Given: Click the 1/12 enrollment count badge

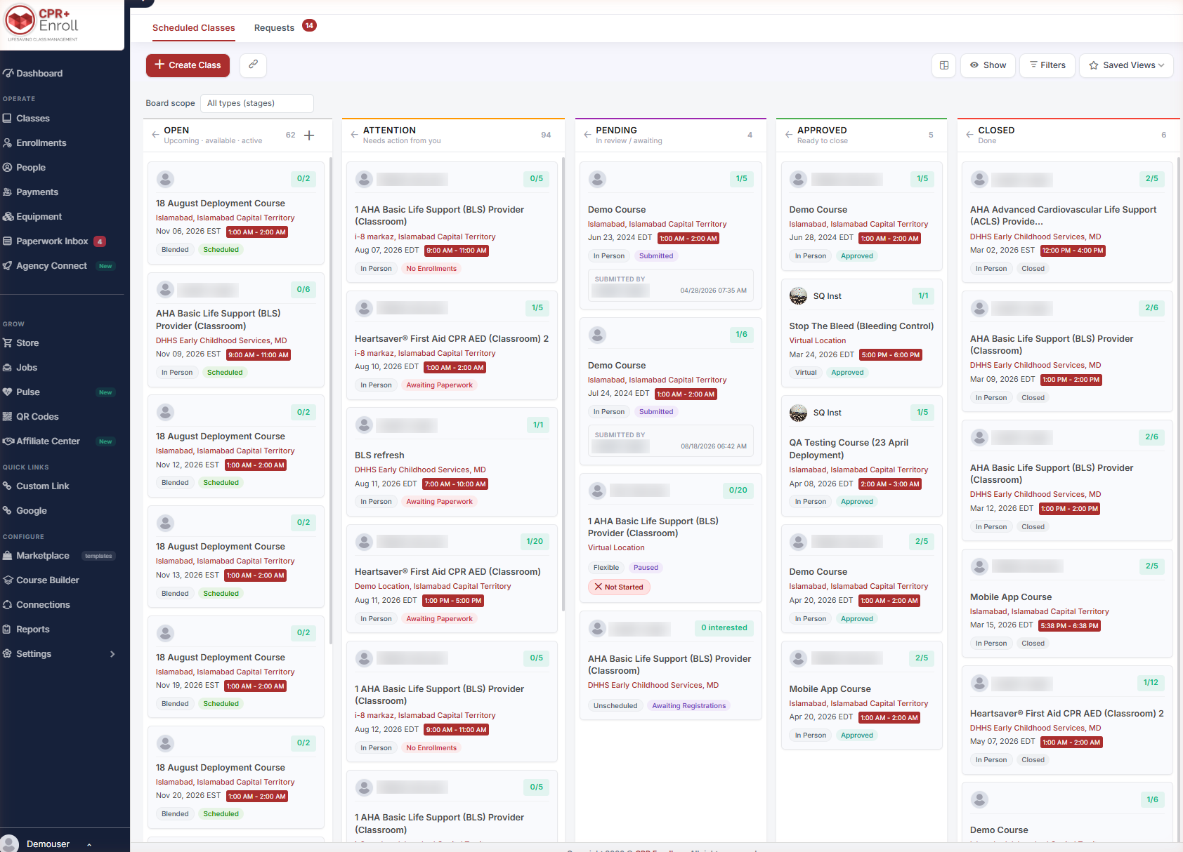Looking at the screenshot, I should pos(1151,683).
